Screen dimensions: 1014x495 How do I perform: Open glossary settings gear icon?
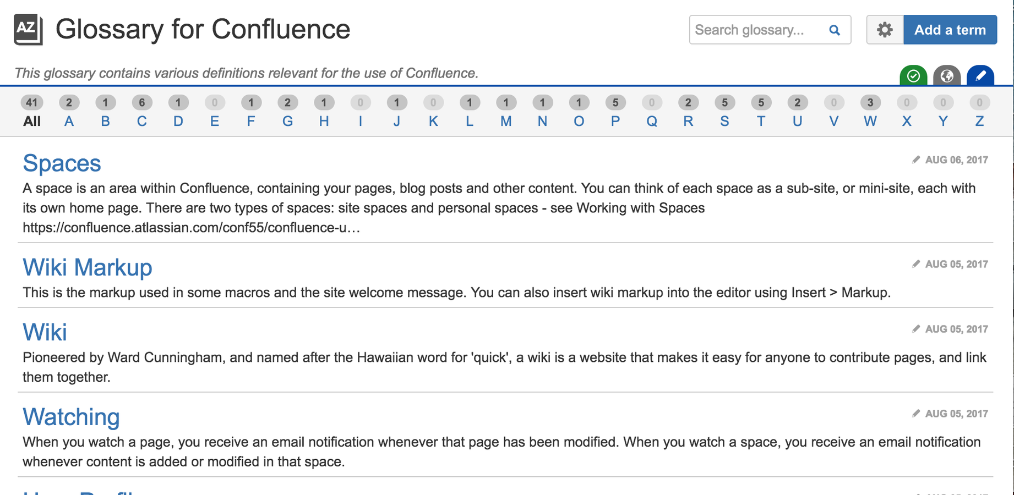point(885,30)
